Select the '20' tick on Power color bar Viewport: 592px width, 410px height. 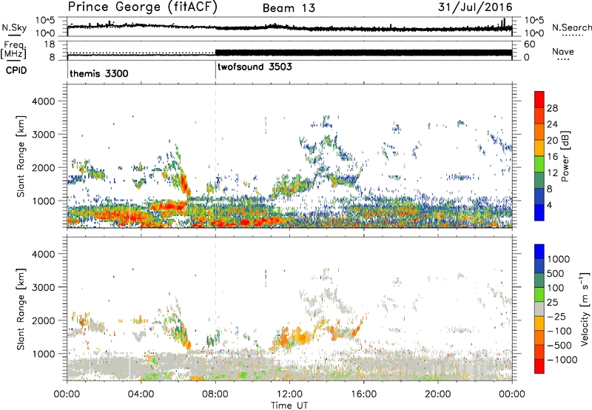[552, 141]
